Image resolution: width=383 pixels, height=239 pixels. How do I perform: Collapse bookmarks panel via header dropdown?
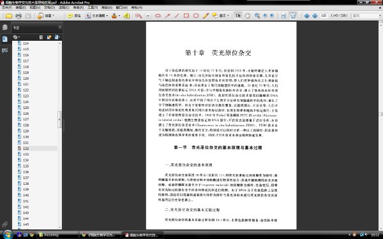coord(60,27)
